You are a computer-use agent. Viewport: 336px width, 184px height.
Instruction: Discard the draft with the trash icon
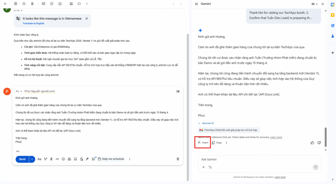click(x=178, y=159)
